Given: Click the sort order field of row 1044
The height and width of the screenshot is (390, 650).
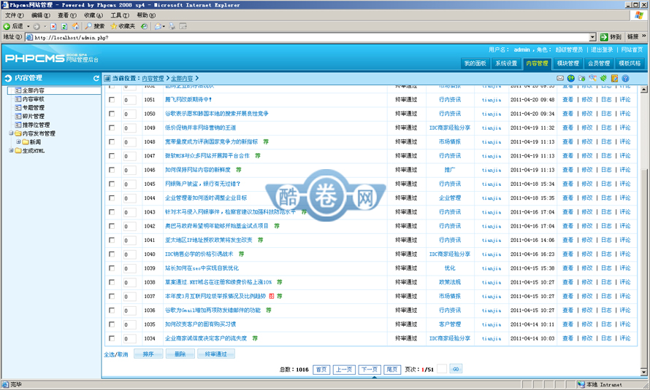Looking at the screenshot, I should pos(129,198).
